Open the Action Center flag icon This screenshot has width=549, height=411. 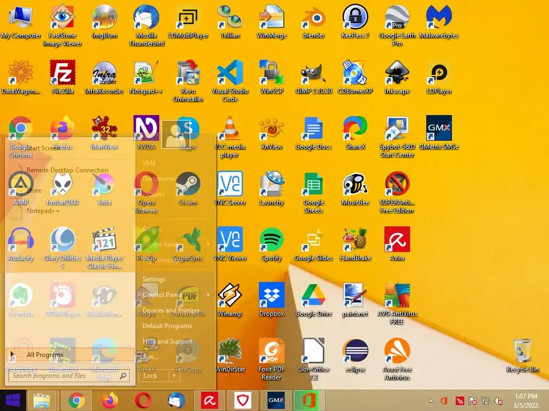[x=473, y=401]
